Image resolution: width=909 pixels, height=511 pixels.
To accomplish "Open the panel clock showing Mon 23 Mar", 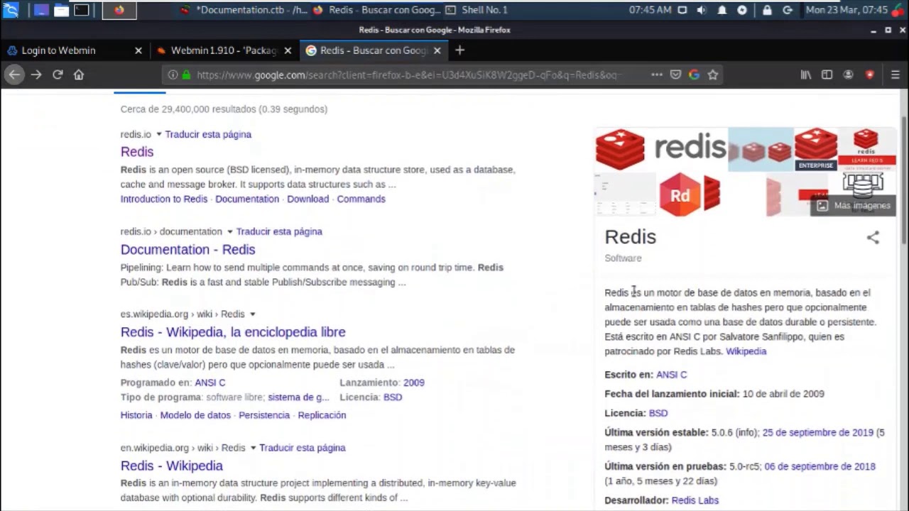I will [847, 10].
